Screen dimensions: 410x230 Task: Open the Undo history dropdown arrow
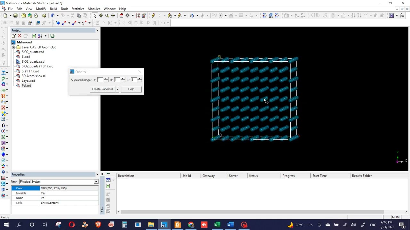58,15
